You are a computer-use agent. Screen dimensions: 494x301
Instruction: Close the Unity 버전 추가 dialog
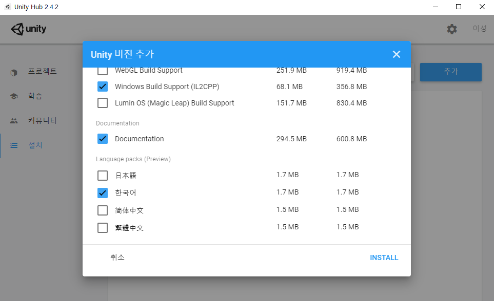pos(397,54)
